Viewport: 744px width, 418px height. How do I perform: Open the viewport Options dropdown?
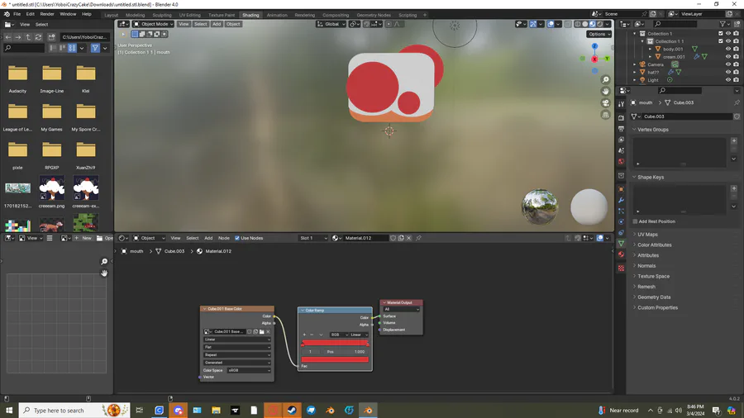click(599, 34)
